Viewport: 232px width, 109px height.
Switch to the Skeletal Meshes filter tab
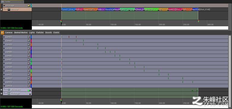pyautogui.click(x=21, y=32)
